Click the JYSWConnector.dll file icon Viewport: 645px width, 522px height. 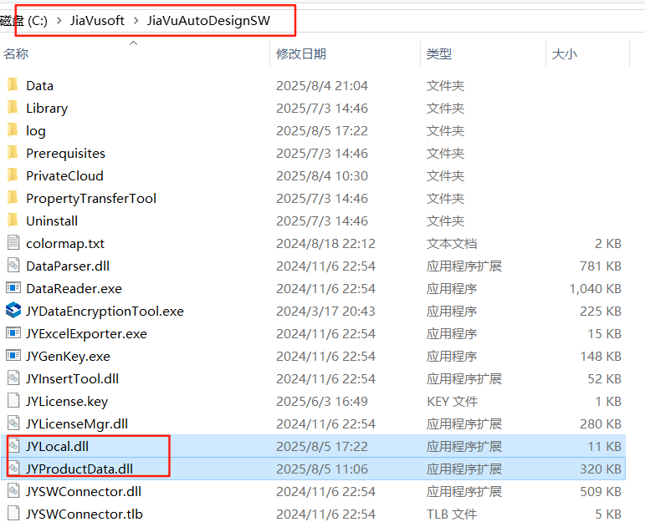13,491
